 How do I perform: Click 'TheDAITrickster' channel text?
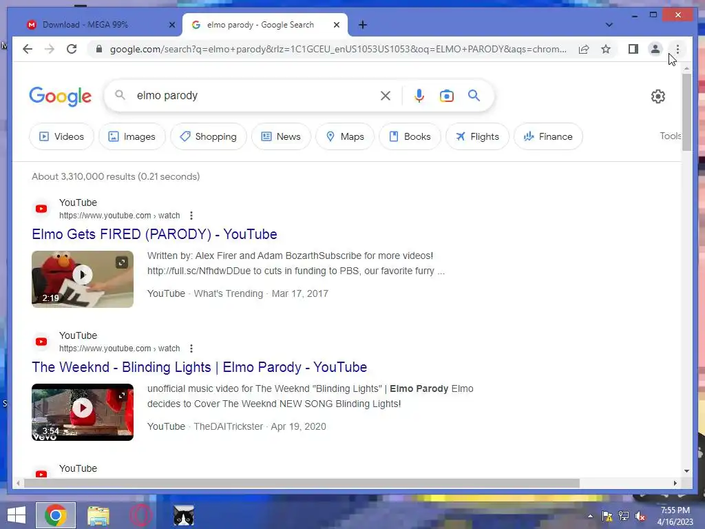229,426
